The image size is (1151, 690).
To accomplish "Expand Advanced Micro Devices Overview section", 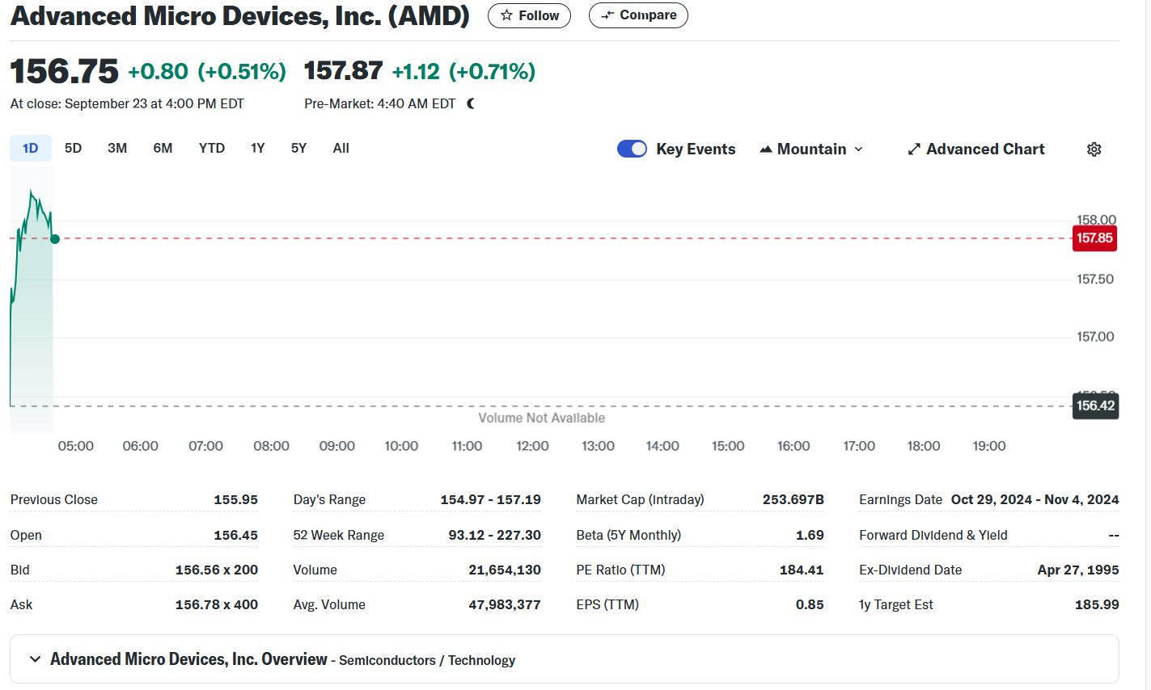I will (x=36, y=659).
